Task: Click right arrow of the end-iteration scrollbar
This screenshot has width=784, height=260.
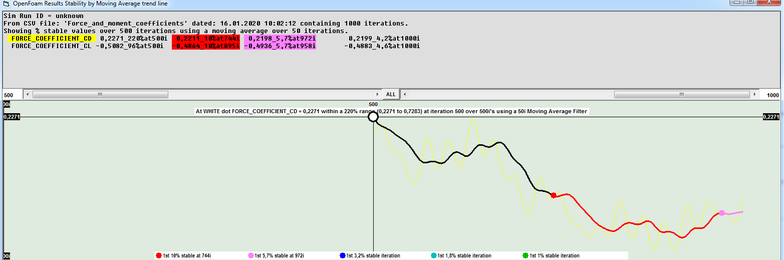Action: tap(755, 94)
